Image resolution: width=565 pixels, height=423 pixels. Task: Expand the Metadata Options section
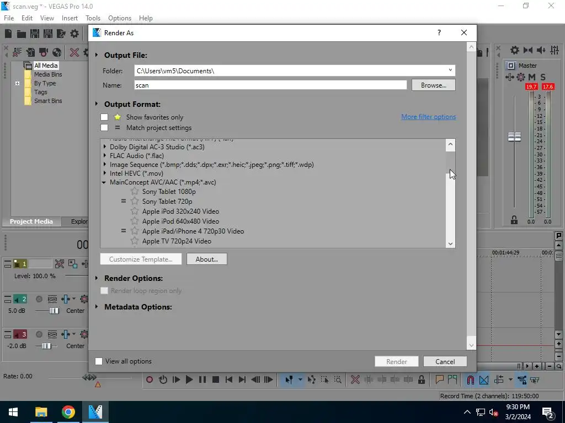tap(97, 307)
